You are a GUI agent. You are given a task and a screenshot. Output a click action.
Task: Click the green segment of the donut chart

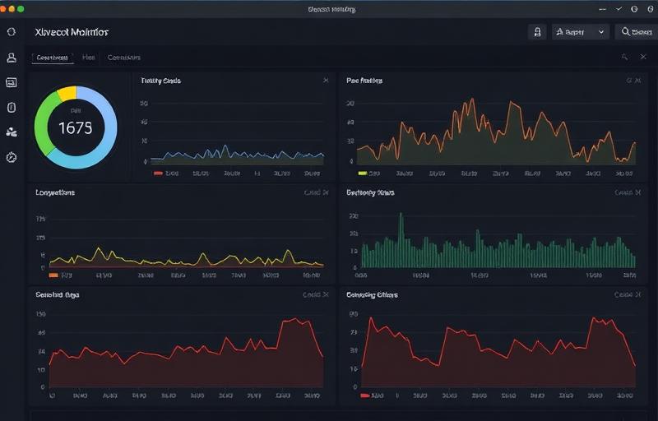tap(43, 123)
